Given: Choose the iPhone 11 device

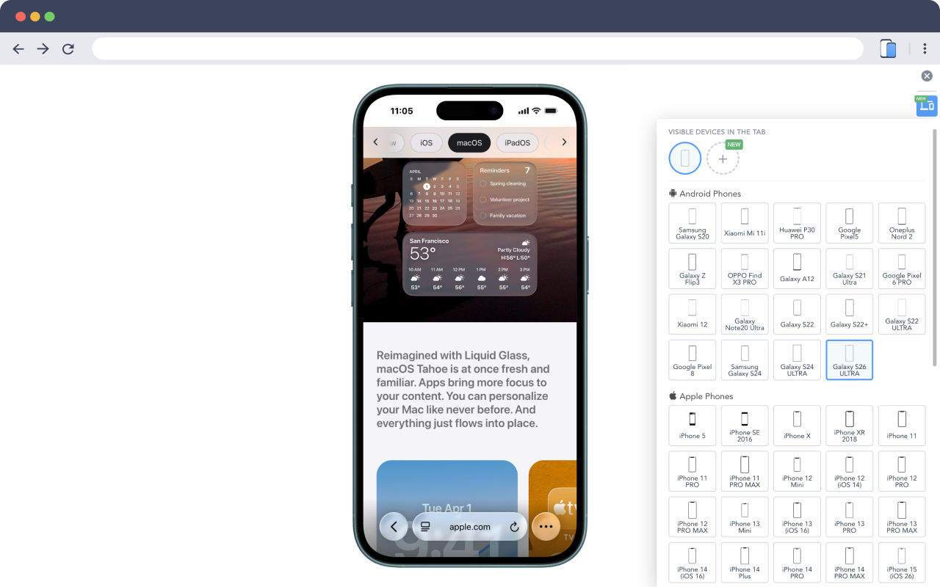Looking at the screenshot, I should tap(902, 426).
